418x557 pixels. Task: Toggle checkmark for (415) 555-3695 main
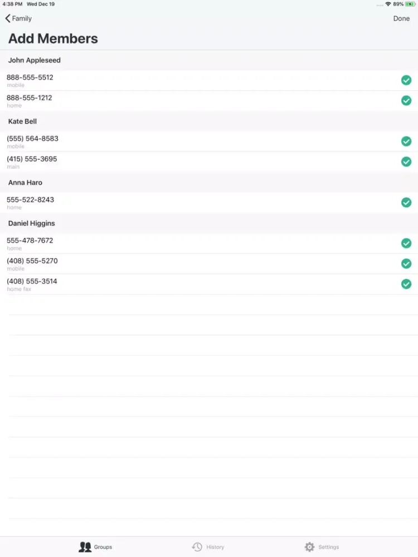tap(406, 162)
